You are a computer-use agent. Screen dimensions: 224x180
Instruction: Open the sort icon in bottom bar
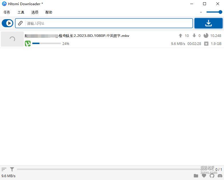4,169
